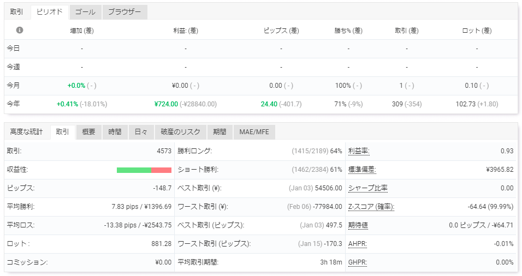Screen dimensions: 522x276
Task: Click the GHPR label link
Action: 358,262
